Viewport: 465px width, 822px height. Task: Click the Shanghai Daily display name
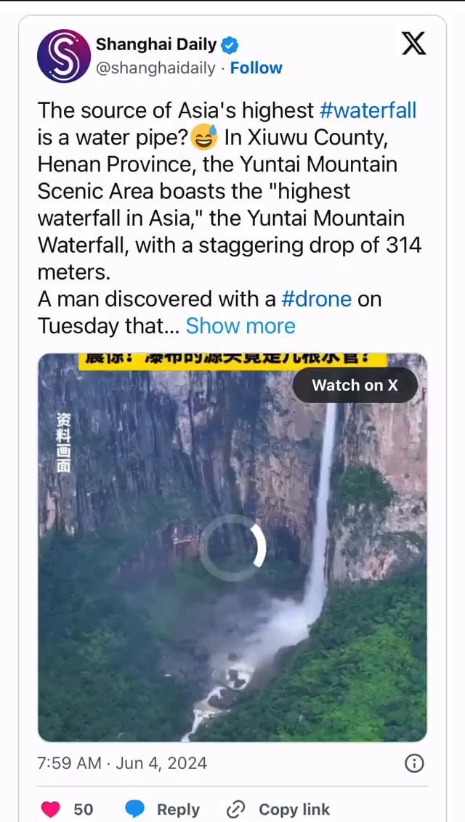pyautogui.click(x=156, y=45)
